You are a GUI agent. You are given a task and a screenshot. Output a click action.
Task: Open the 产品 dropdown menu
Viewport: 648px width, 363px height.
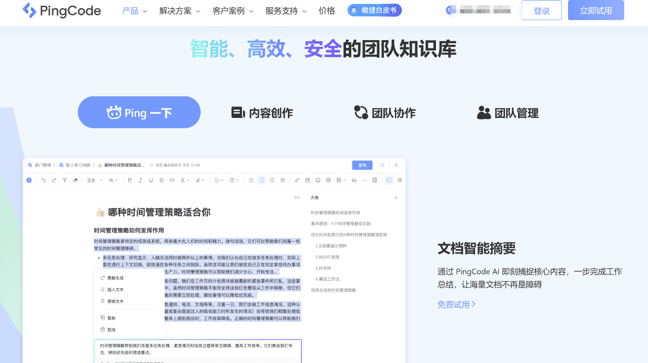pyautogui.click(x=135, y=11)
